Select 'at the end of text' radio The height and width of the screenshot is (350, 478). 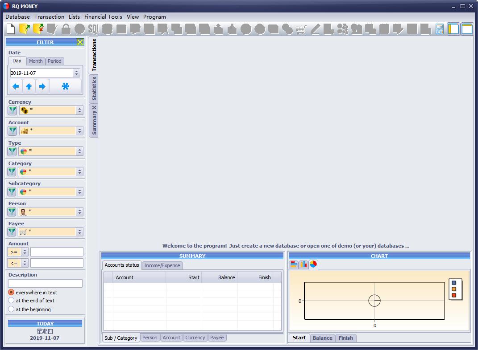11,301
